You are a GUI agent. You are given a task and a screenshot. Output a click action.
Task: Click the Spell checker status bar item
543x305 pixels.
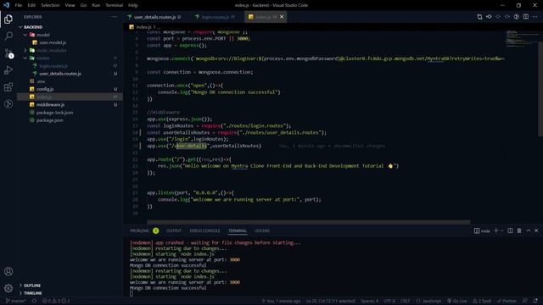tap(482, 301)
